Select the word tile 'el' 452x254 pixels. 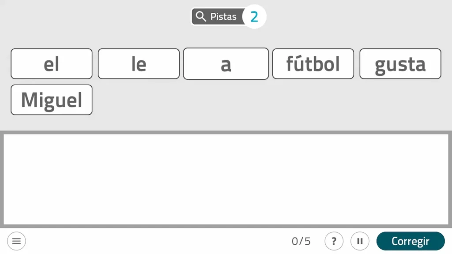[52, 64]
